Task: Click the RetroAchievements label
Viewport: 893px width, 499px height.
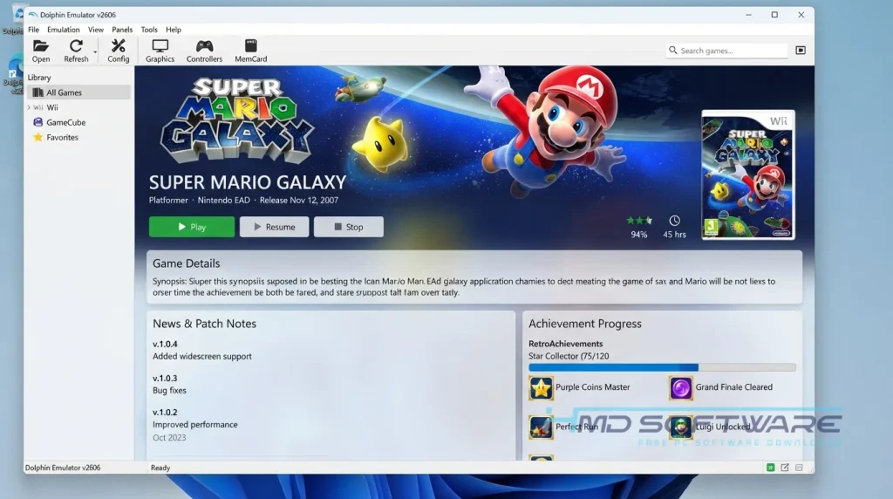Action: (565, 344)
